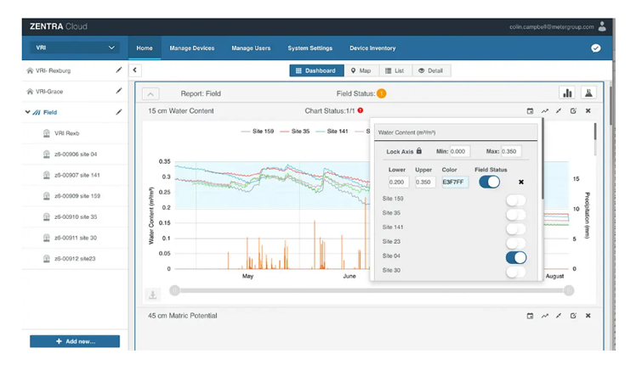Turn off the Site 04 toggle

point(516,257)
